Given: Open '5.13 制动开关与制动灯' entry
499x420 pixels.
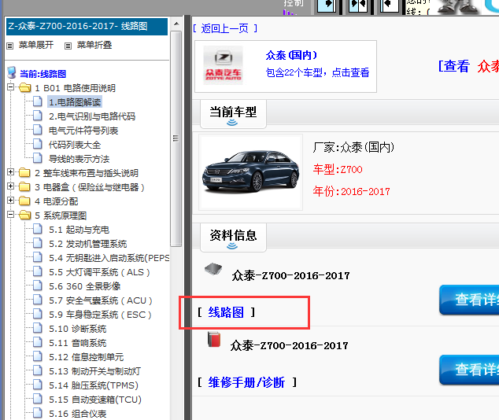Looking at the screenshot, I should click(x=94, y=371).
